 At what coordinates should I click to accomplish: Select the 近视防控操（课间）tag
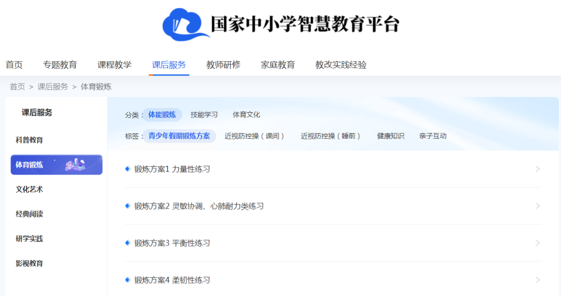pyautogui.click(x=255, y=136)
